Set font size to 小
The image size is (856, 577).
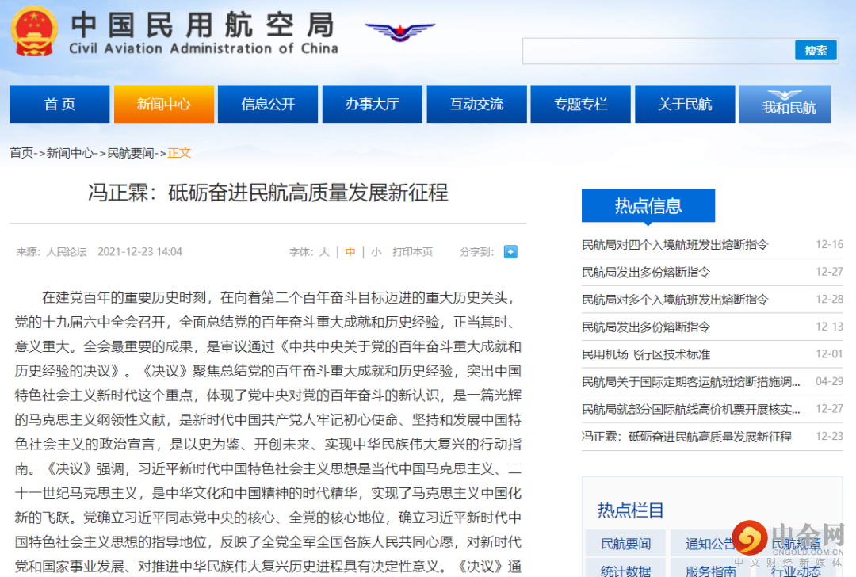pos(376,252)
